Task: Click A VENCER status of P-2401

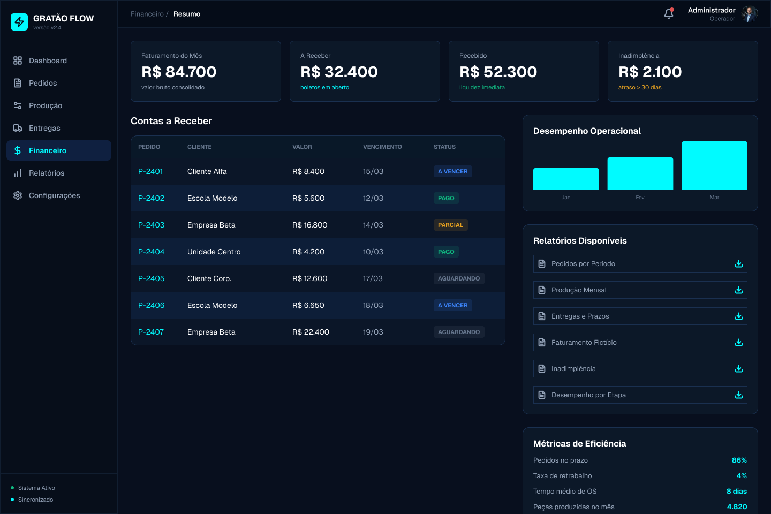Action: (453, 171)
